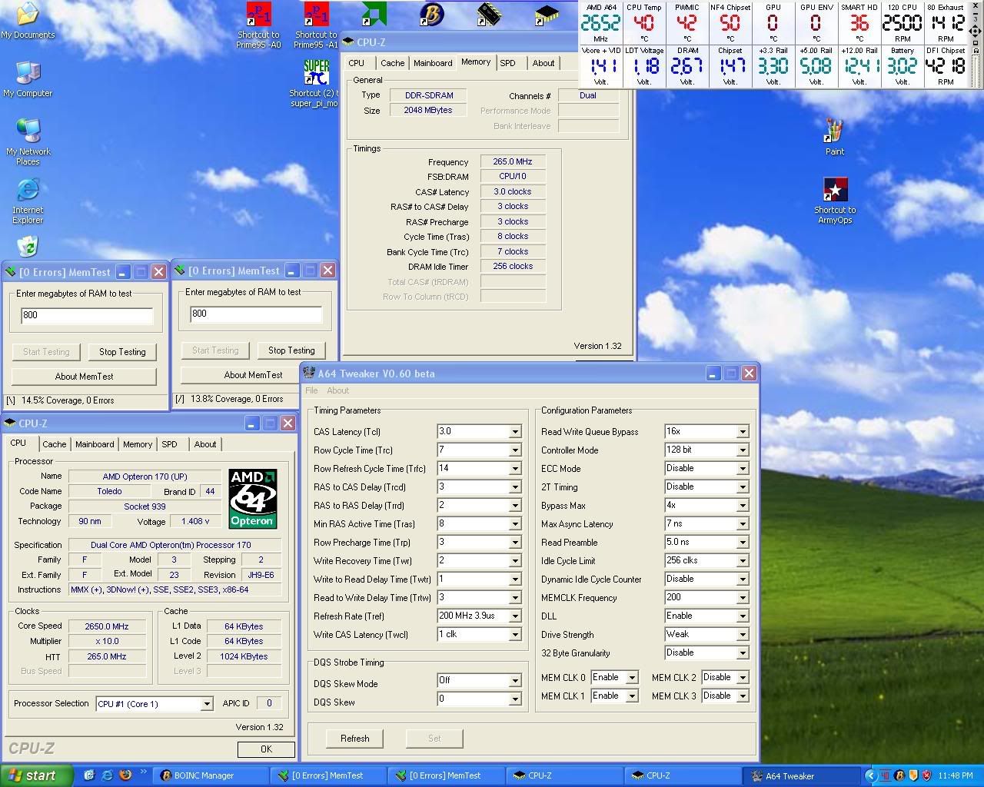Click Stop Testing in left MemTest window
This screenshot has height=787, width=984.
click(122, 352)
